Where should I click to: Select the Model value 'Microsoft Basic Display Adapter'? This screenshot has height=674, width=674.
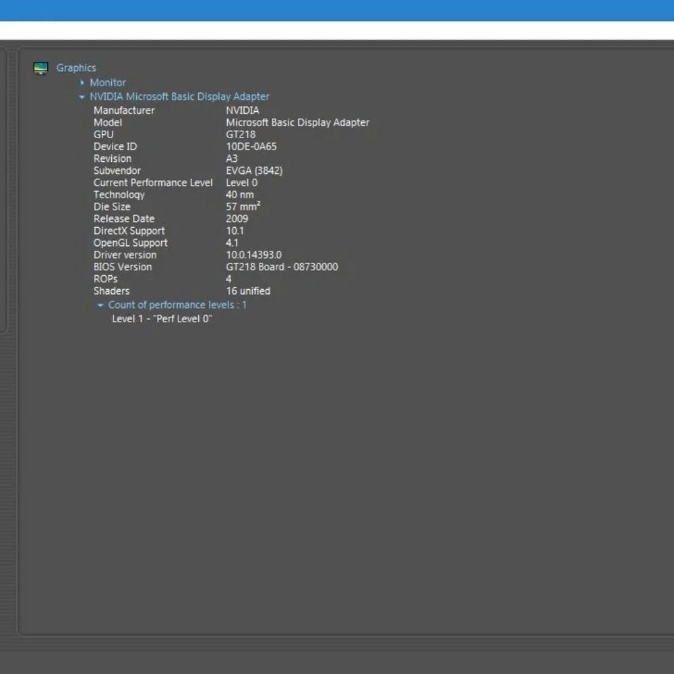pos(297,123)
